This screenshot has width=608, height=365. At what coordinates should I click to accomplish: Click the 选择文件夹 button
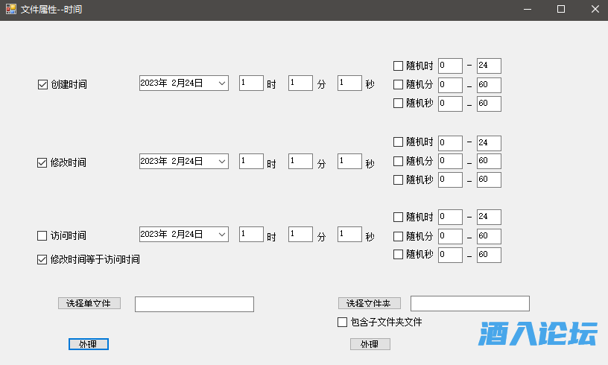pyautogui.click(x=369, y=303)
